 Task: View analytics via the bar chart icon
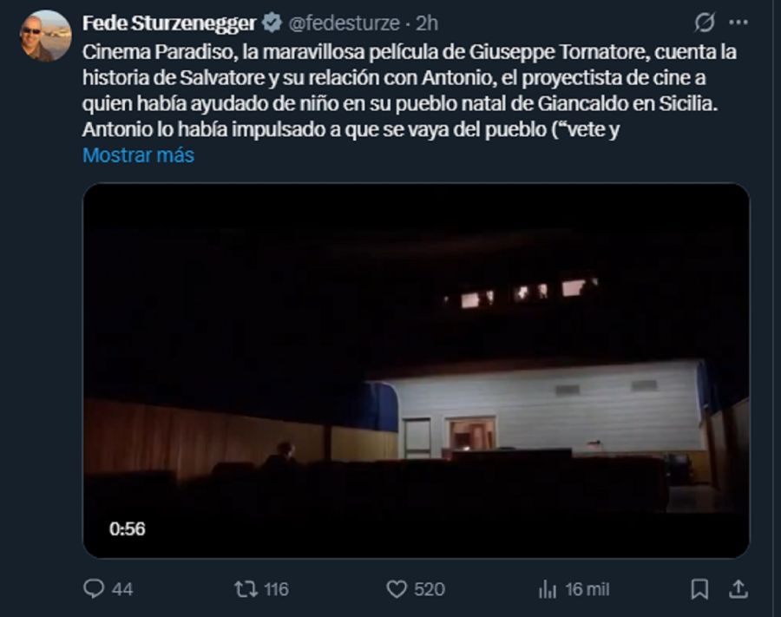[548, 589]
